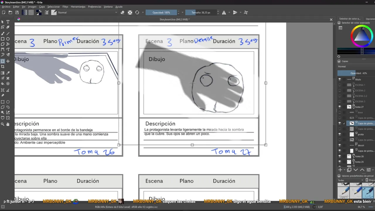Activate the Move tool

tap(8, 61)
